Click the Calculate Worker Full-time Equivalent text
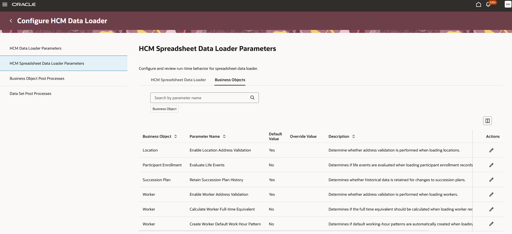512x234 pixels. pos(222,209)
